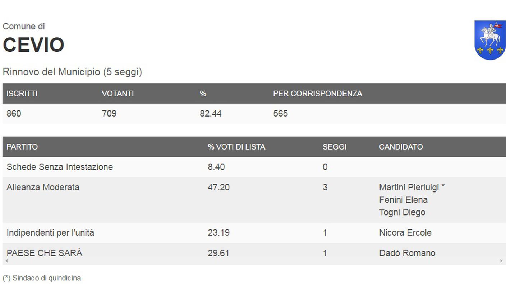Click the CEVIO municipality heading
Viewport: 506px width, 284px height.
tap(33, 45)
